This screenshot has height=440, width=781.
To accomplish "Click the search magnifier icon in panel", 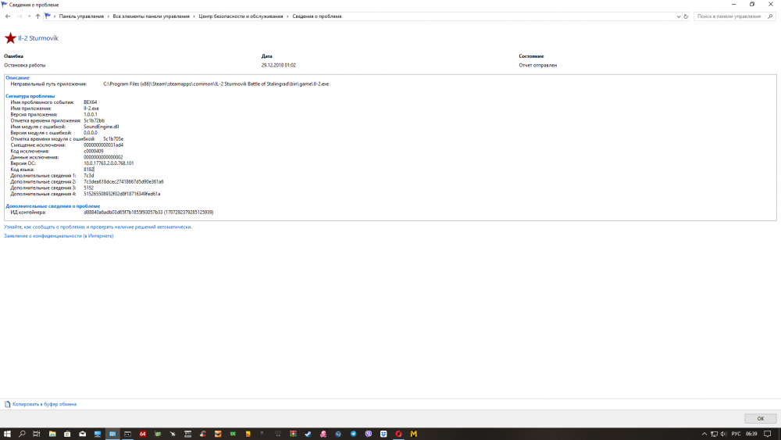I will pyautogui.click(x=770, y=16).
